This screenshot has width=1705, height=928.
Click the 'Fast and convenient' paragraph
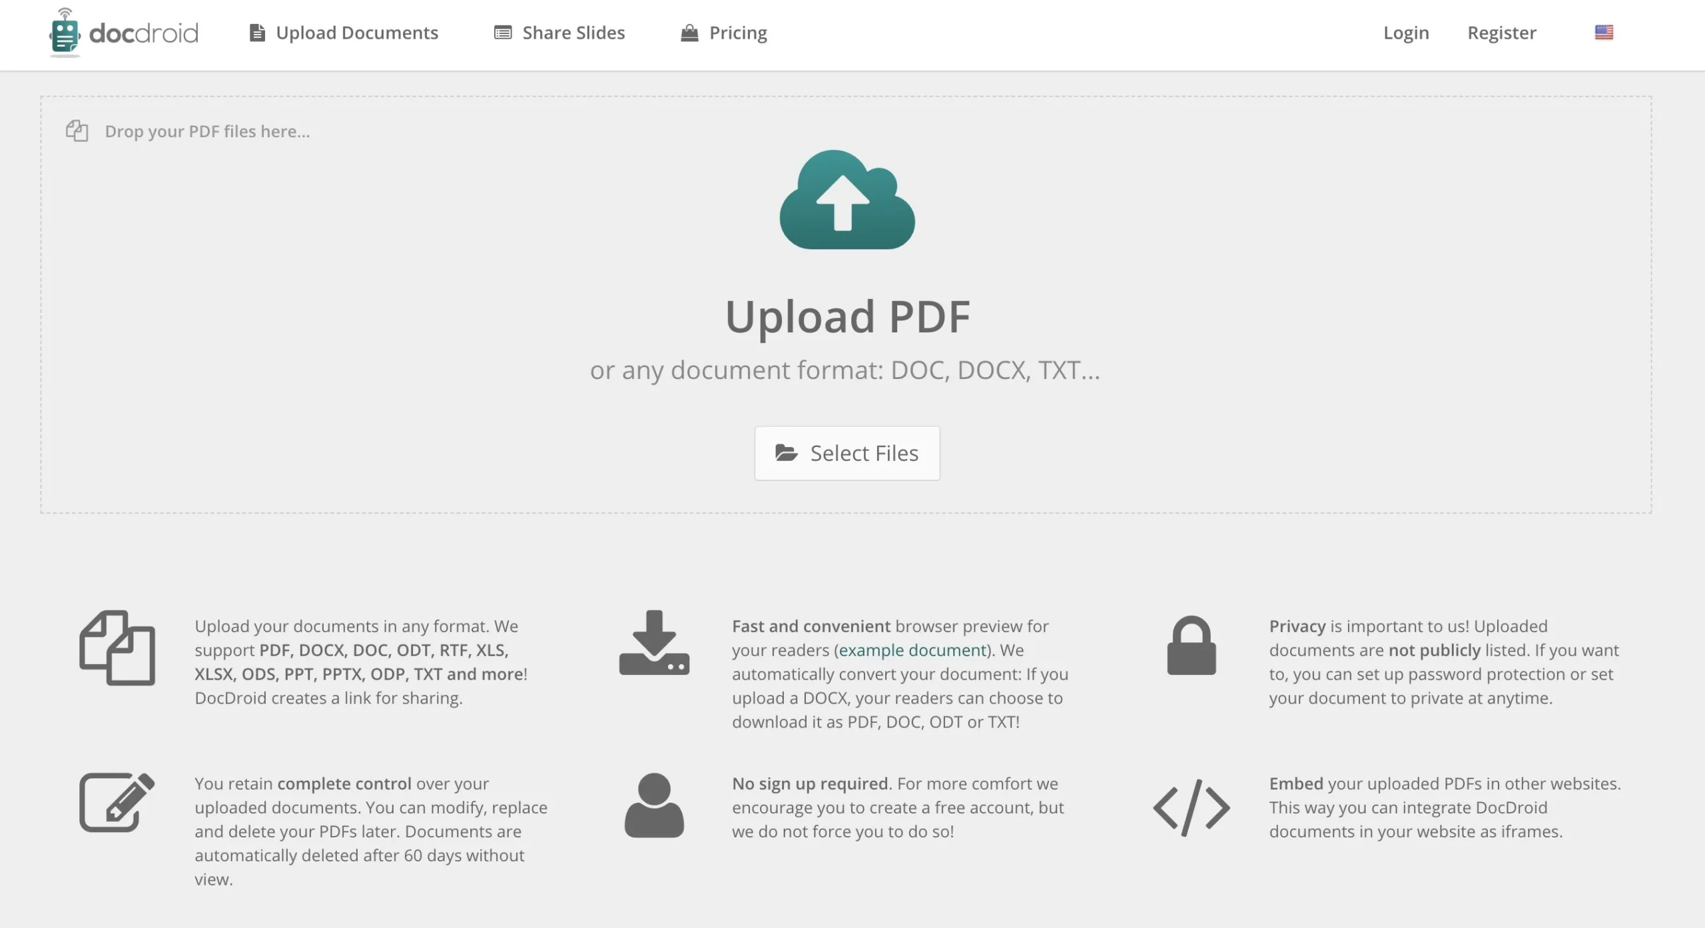point(900,674)
